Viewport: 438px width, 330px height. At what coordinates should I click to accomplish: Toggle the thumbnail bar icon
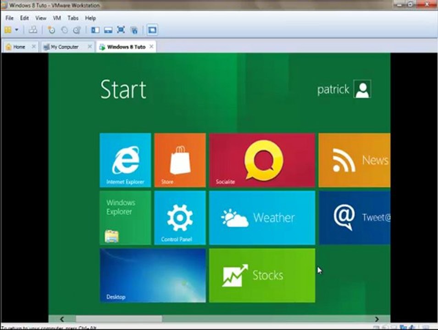[108, 30]
